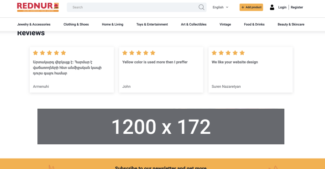Image resolution: width=325 pixels, height=169 pixels.
Task: Click the review text 'We like your website design'
Action: 235,62
